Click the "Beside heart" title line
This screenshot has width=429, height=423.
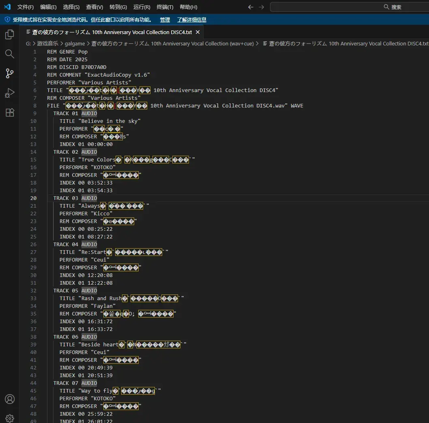123,344
